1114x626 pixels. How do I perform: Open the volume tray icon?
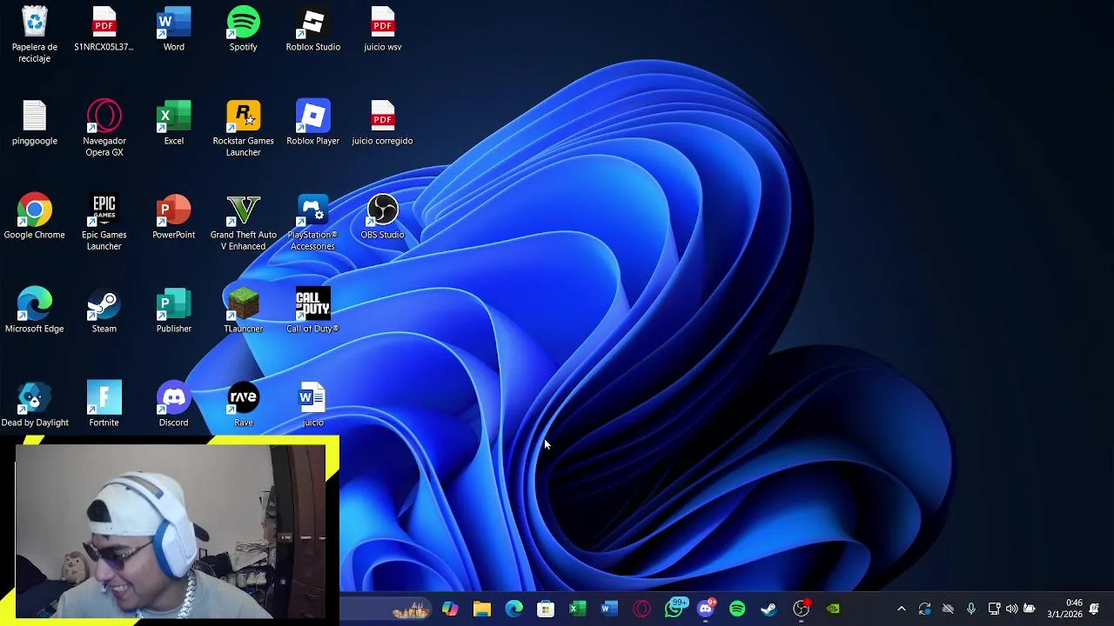1011,609
